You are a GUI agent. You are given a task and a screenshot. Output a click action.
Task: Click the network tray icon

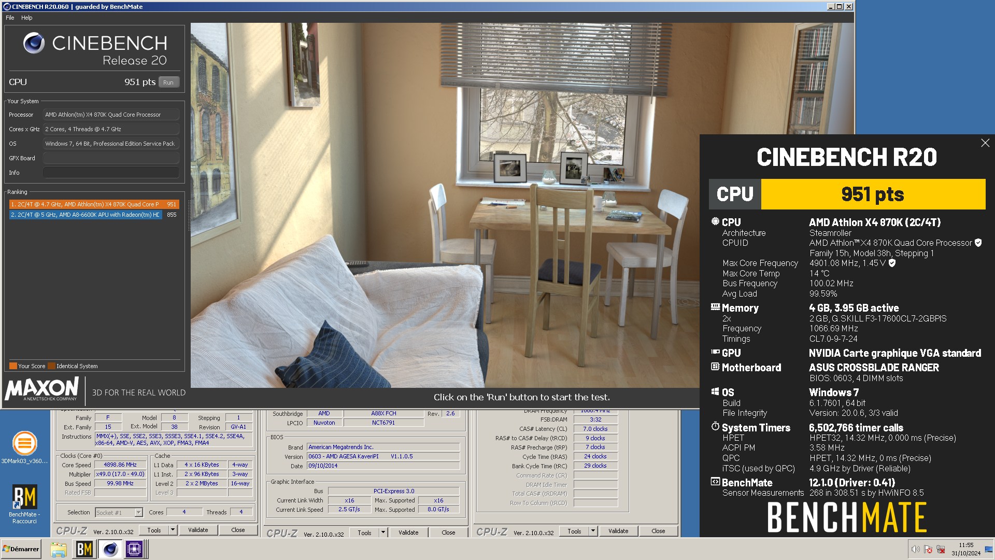point(941,549)
